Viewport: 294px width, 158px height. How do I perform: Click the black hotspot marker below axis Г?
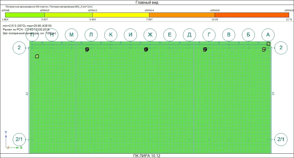(205, 49)
